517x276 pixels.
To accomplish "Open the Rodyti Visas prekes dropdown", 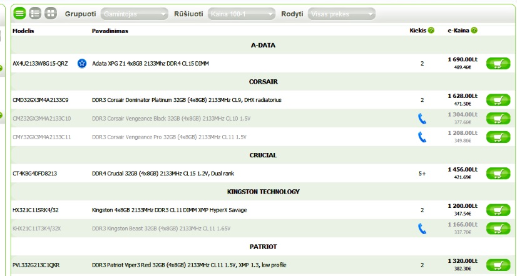I will [342, 14].
